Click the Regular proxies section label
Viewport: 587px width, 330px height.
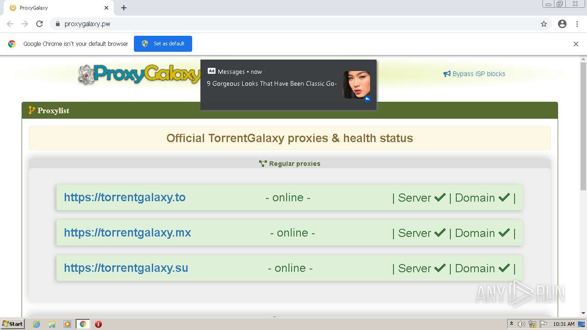294,164
